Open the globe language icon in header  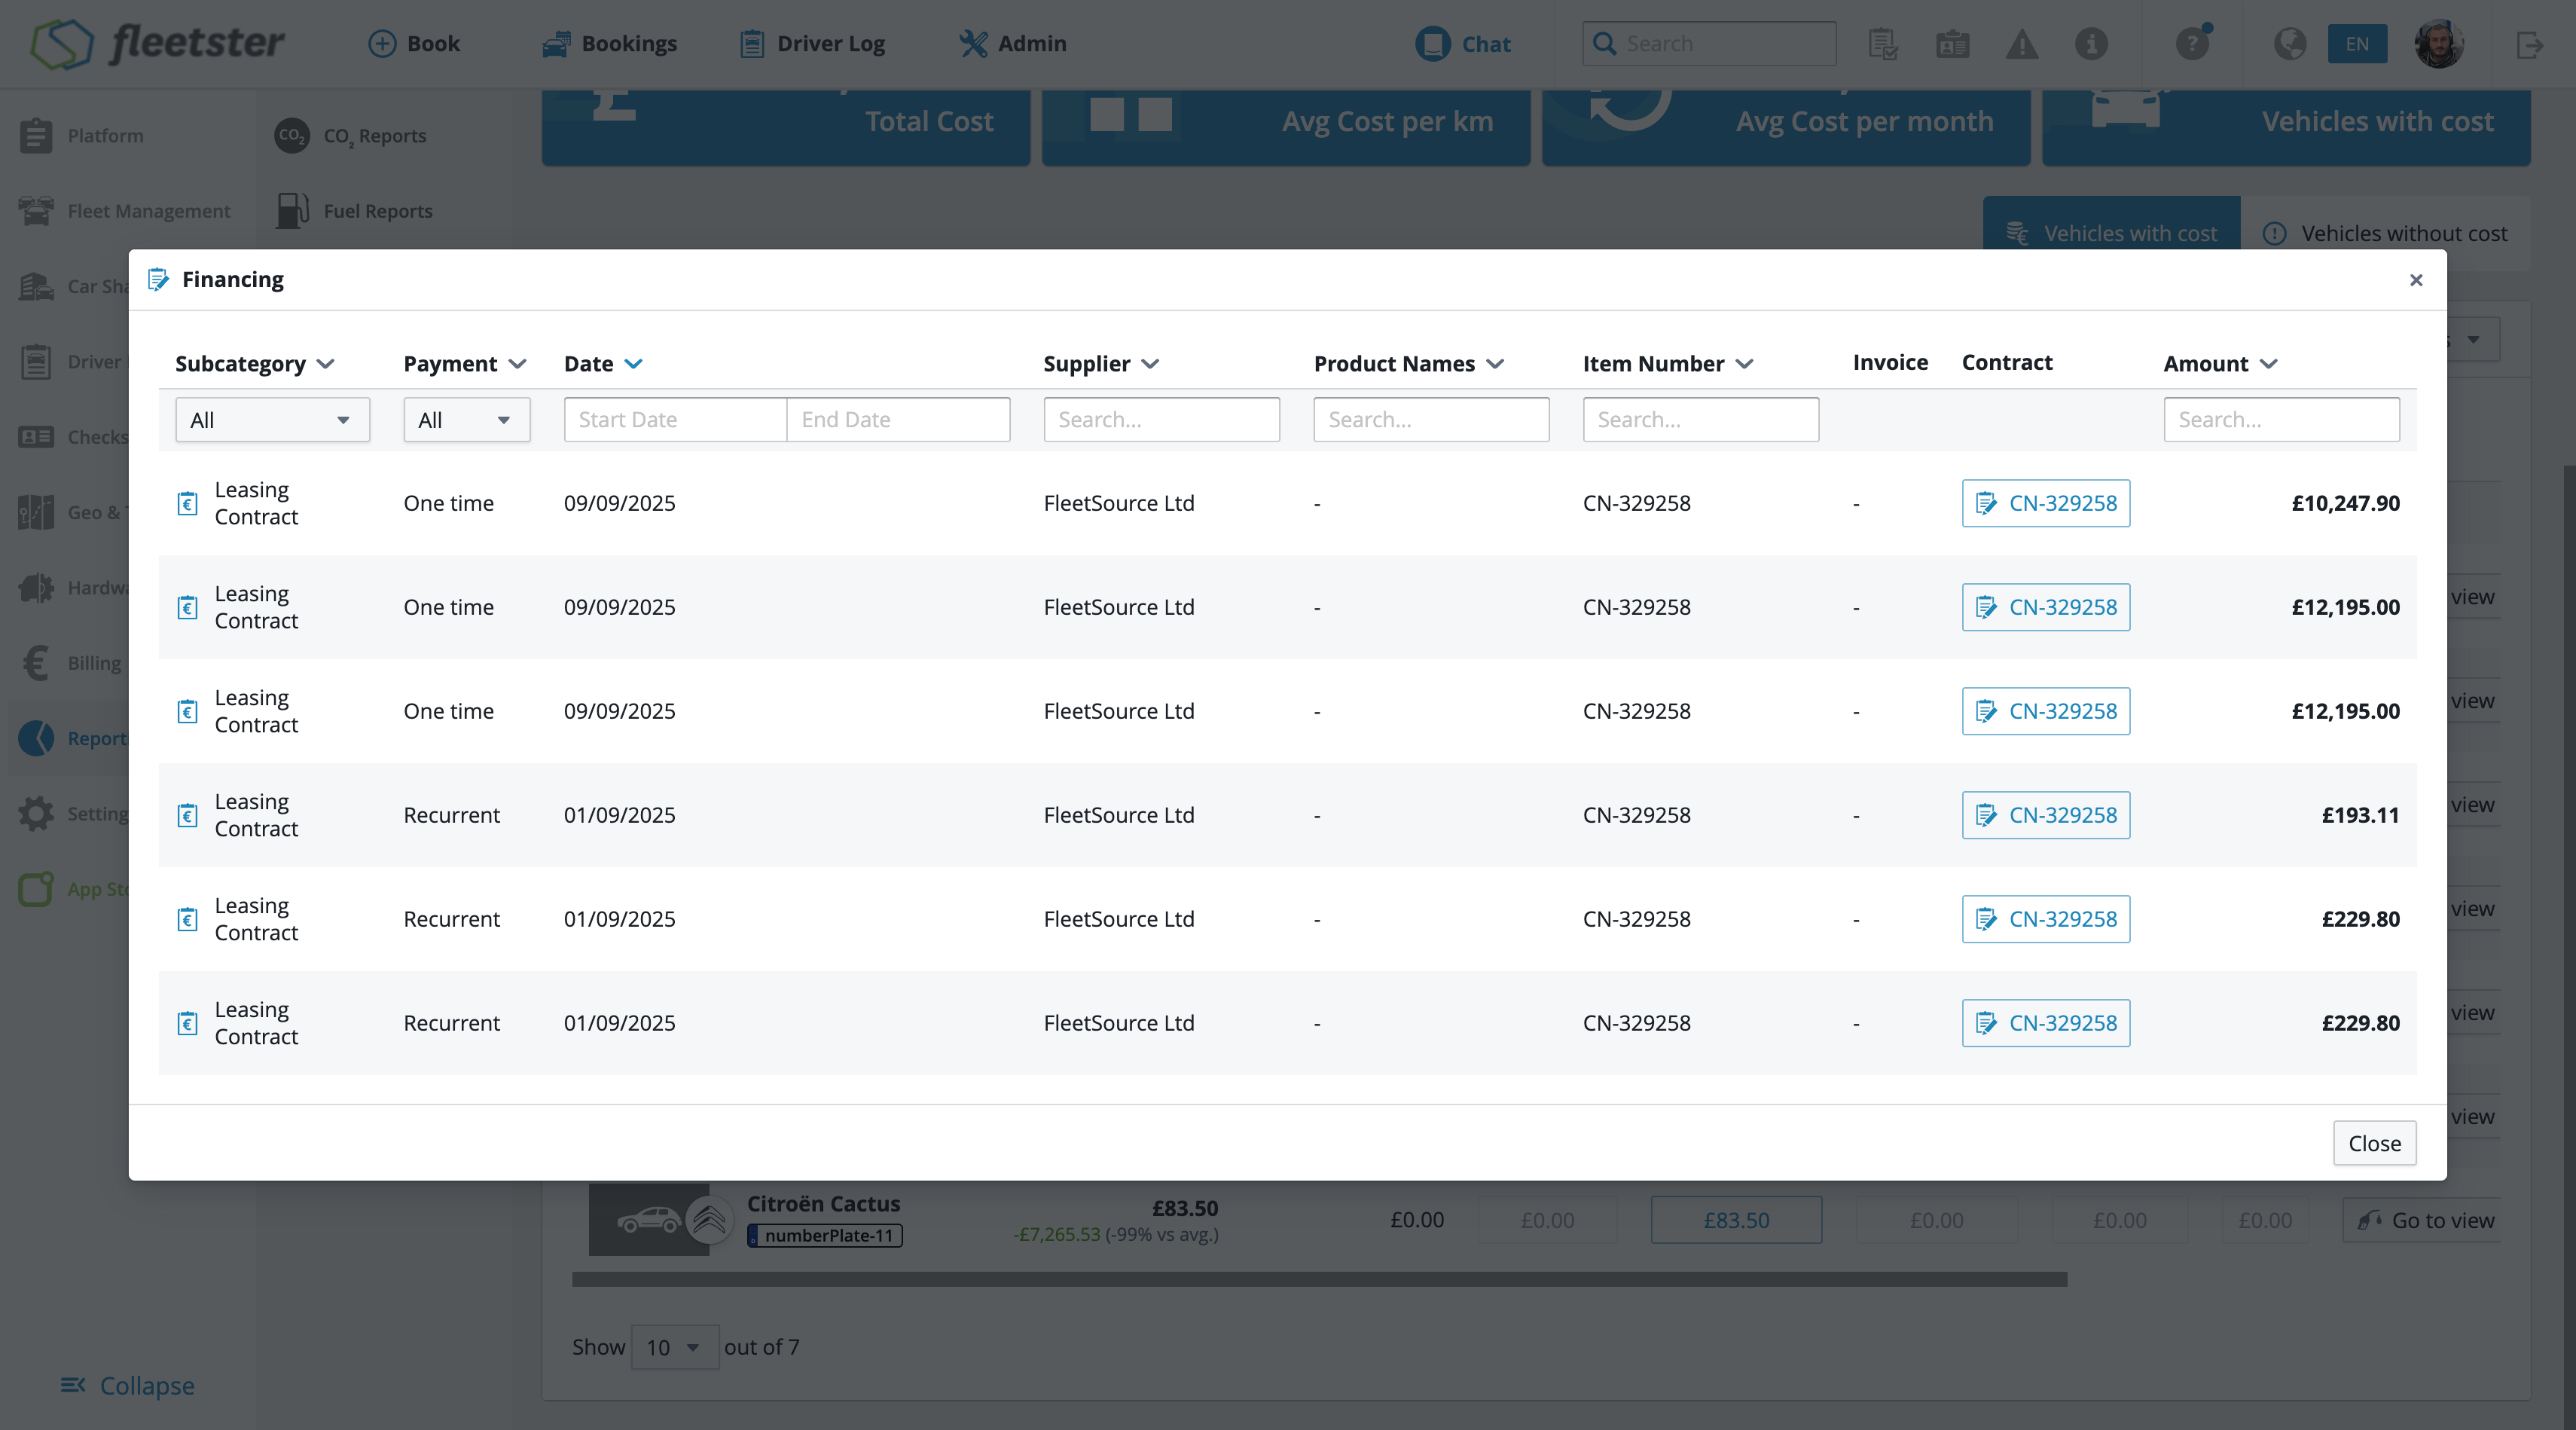[x=2289, y=44]
